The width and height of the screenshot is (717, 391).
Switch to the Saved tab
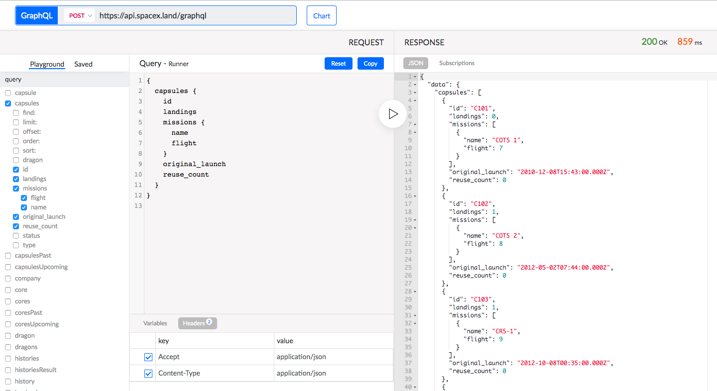(x=83, y=64)
